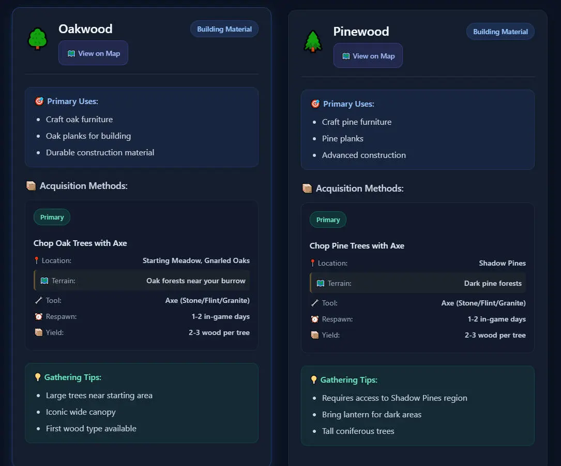Click the Oakwood oak tree icon
Viewport: 561px width, 466px height.
pos(37,39)
